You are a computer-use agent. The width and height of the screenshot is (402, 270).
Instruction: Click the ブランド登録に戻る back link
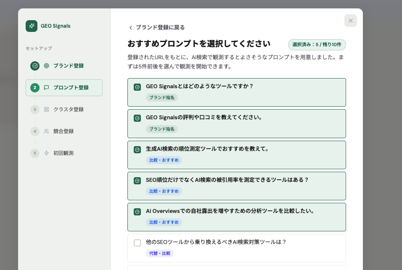click(157, 27)
